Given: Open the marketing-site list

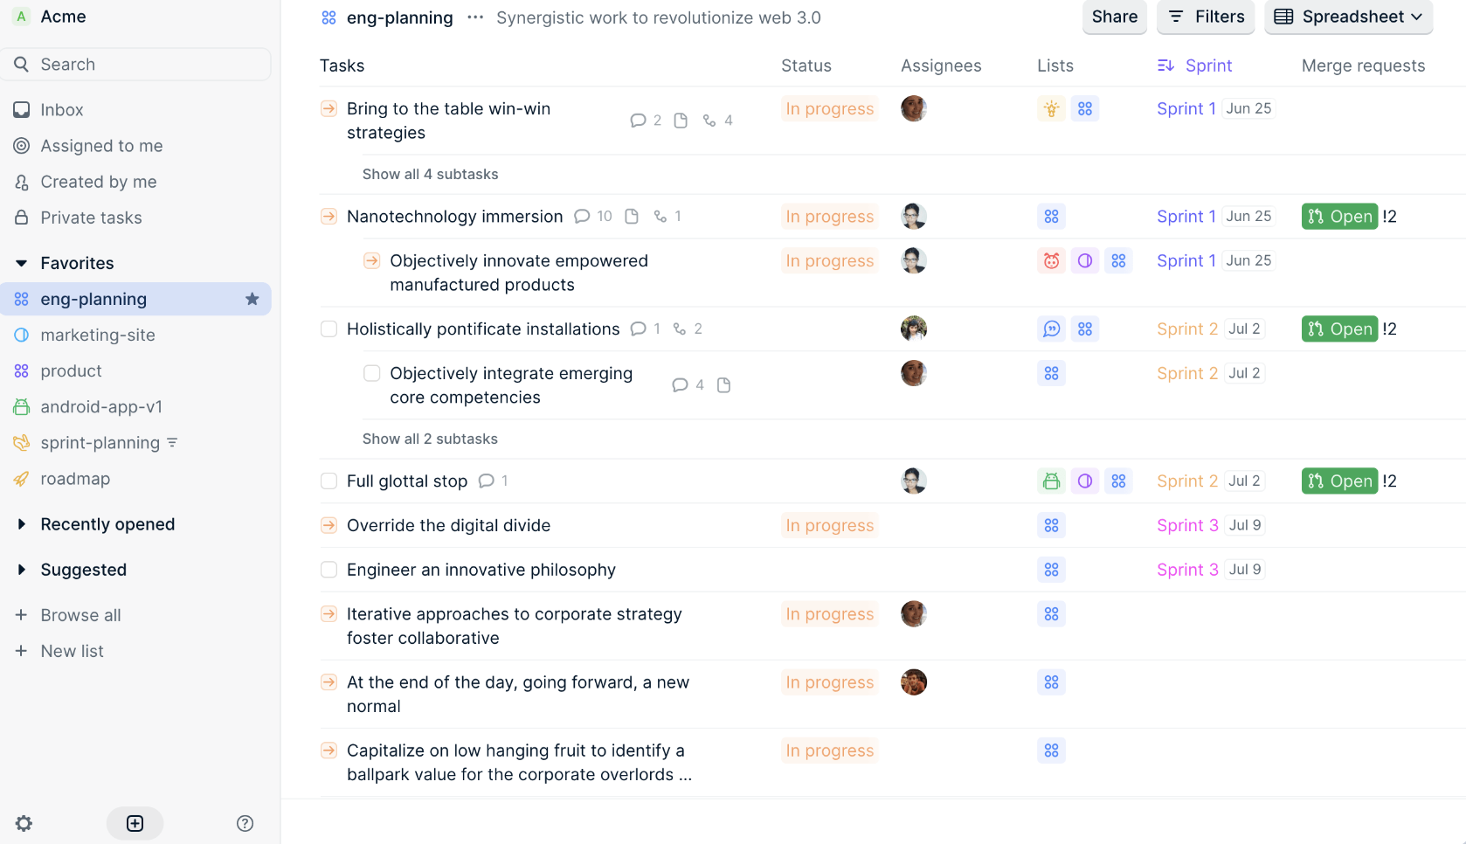Looking at the screenshot, I should (x=98, y=336).
